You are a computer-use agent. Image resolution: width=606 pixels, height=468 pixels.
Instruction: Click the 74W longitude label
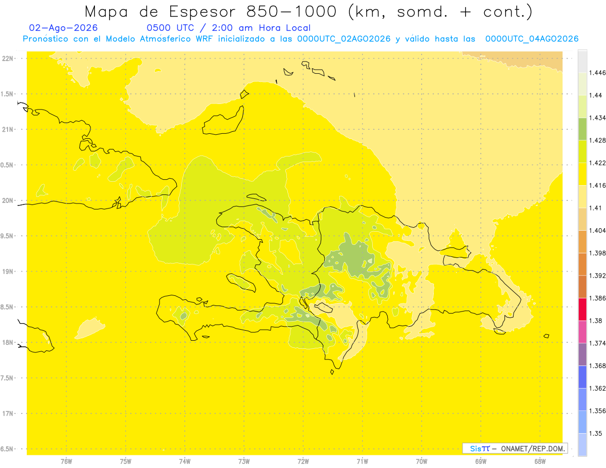click(x=185, y=461)
